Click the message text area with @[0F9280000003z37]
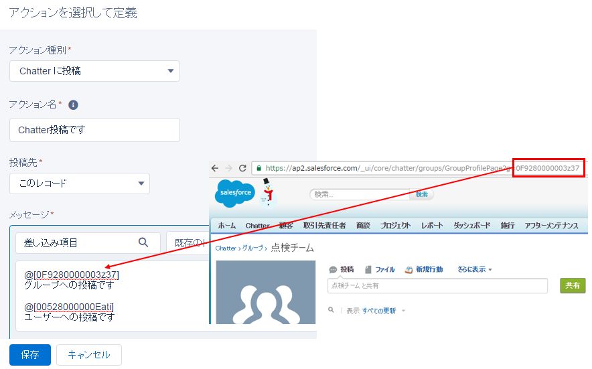The image size is (592, 369). [x=113, y=296]
